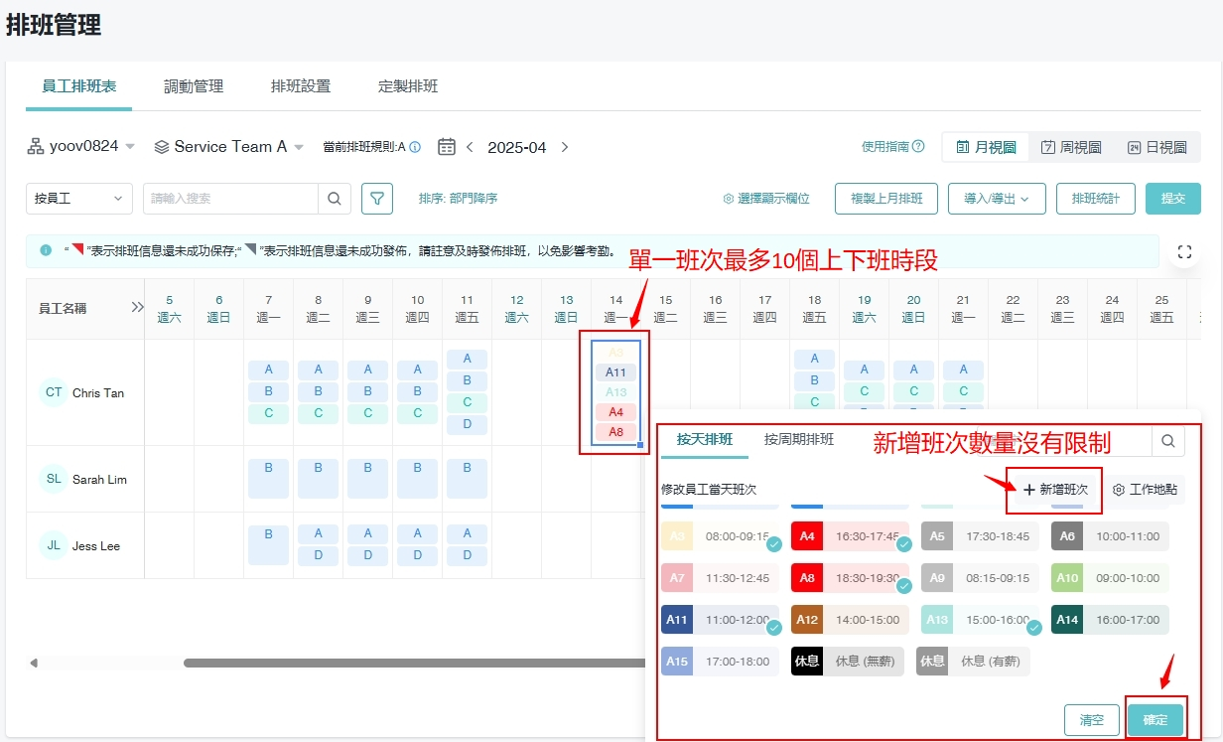This screenshot has width=1223, height=742.
Task: Switch to the 調動管理 tab
Action: pos(194,86)
